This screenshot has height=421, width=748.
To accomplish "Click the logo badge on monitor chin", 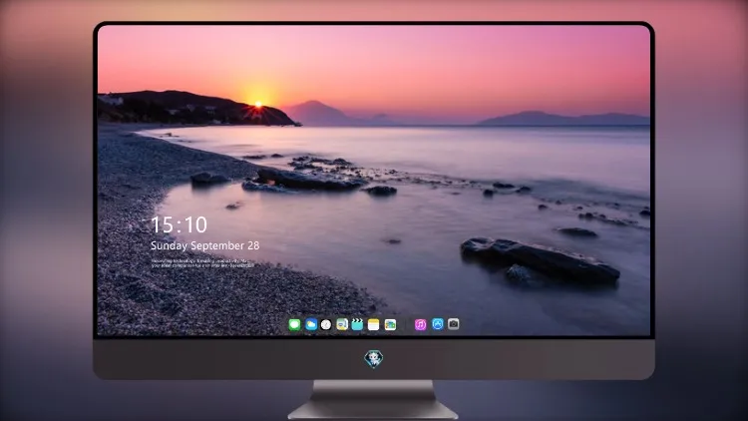I will [x=374, y=359].
